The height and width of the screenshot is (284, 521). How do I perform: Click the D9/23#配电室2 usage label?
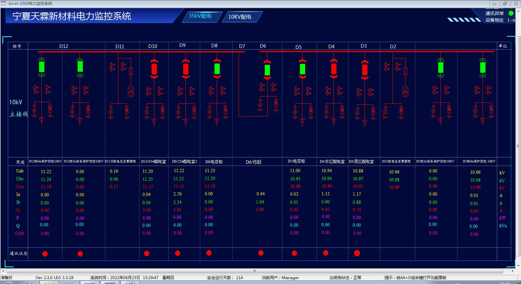[185, 161]
